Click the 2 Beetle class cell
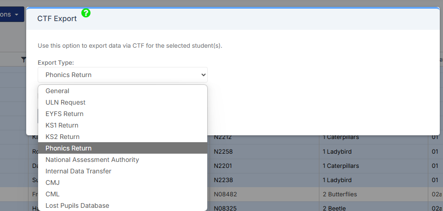This screenshot has width=443, height=211. [x=334, y=208]
